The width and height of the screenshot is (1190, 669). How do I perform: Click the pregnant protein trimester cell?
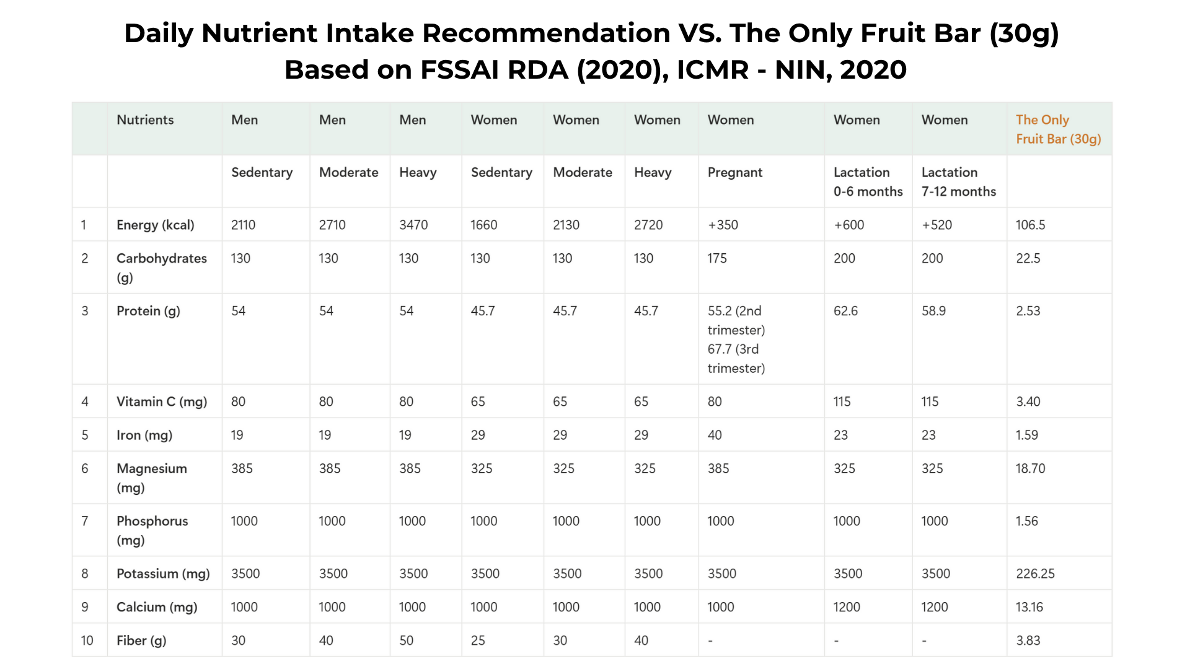pyautogui.click(x=736, y=339)
